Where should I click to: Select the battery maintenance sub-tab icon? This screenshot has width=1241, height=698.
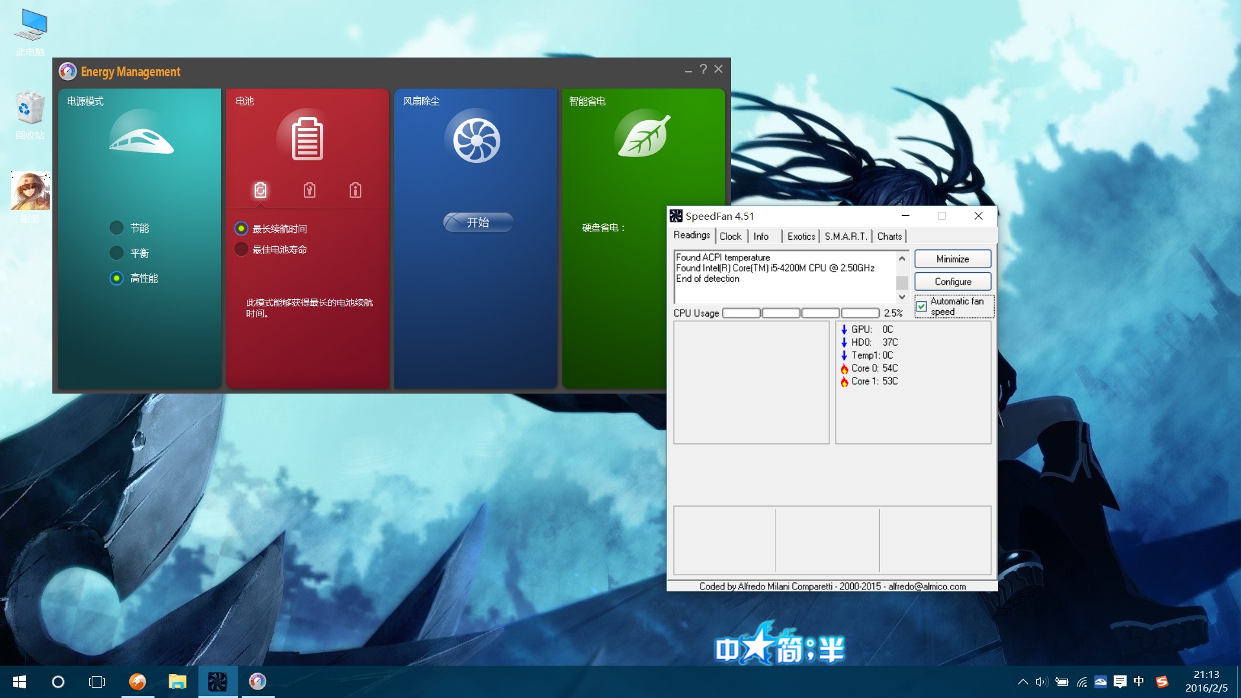[x=310, y=190]
